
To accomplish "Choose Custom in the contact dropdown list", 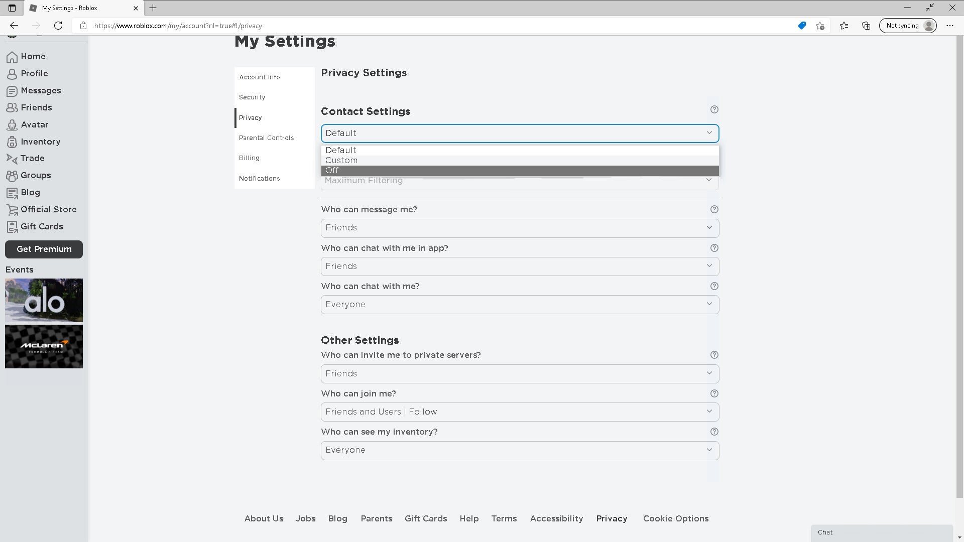I will click(x=520, y=161).
